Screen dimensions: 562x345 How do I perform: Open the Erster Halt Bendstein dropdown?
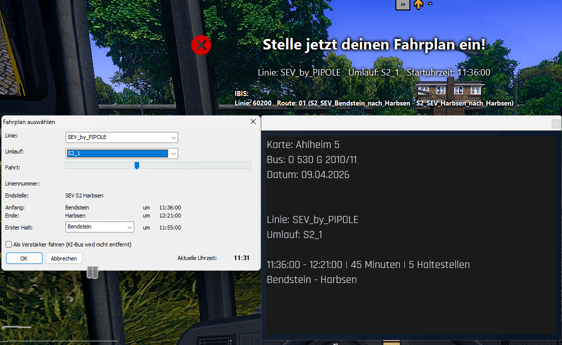[129, 227]
